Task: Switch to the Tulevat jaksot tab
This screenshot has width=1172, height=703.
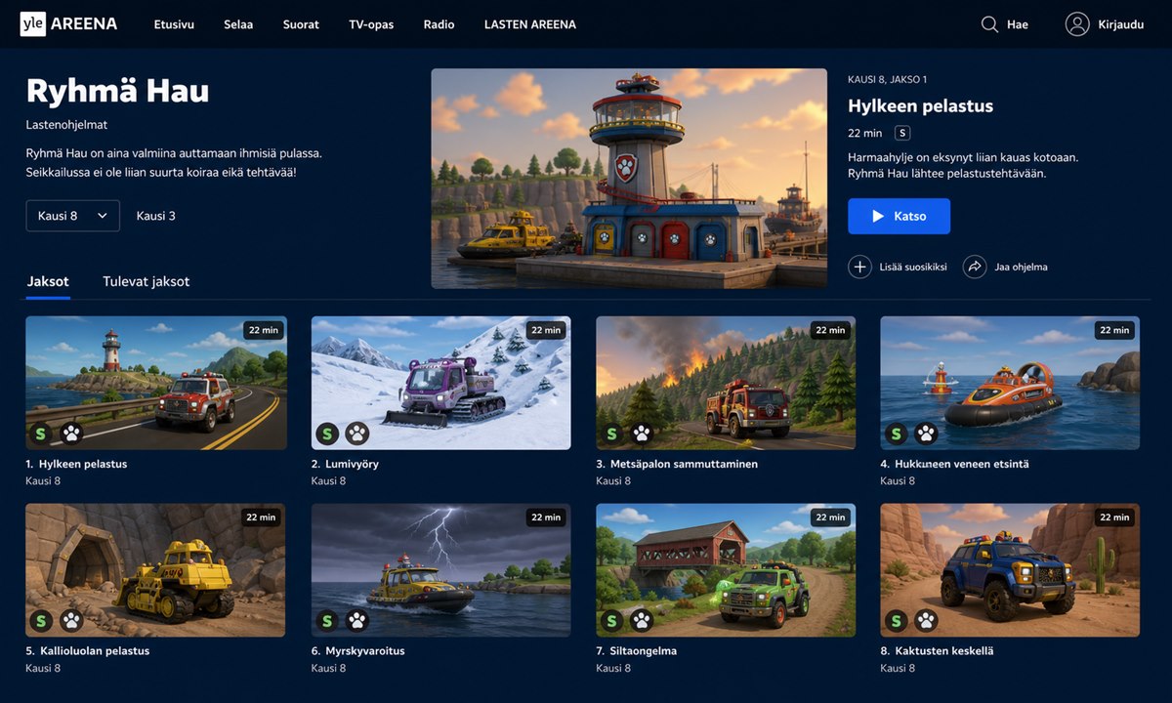Action: tap(146, 281)
